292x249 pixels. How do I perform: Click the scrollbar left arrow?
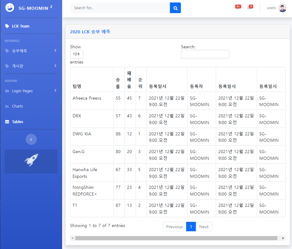pos(73,238)
